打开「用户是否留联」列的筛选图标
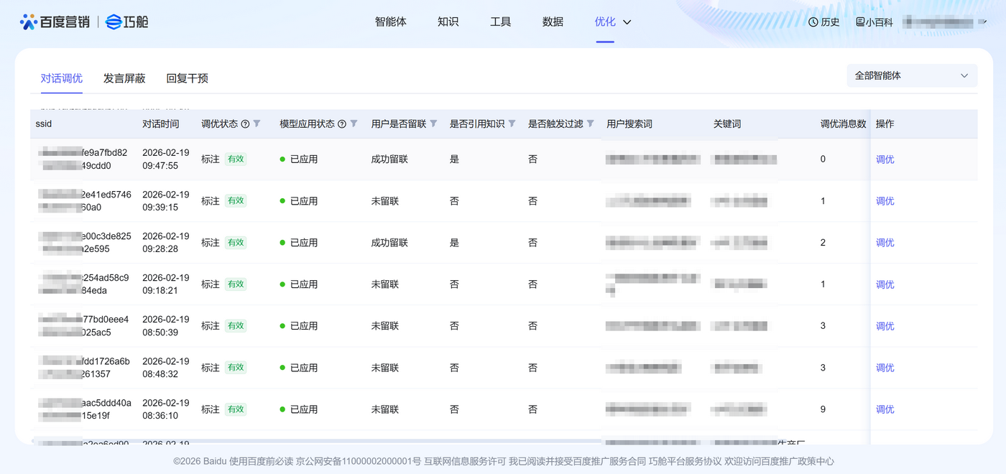Screen dimensions: 1006x474 coord(433,124)
